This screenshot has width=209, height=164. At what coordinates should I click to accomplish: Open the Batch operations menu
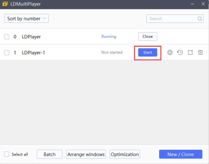[x=49, y=154]
